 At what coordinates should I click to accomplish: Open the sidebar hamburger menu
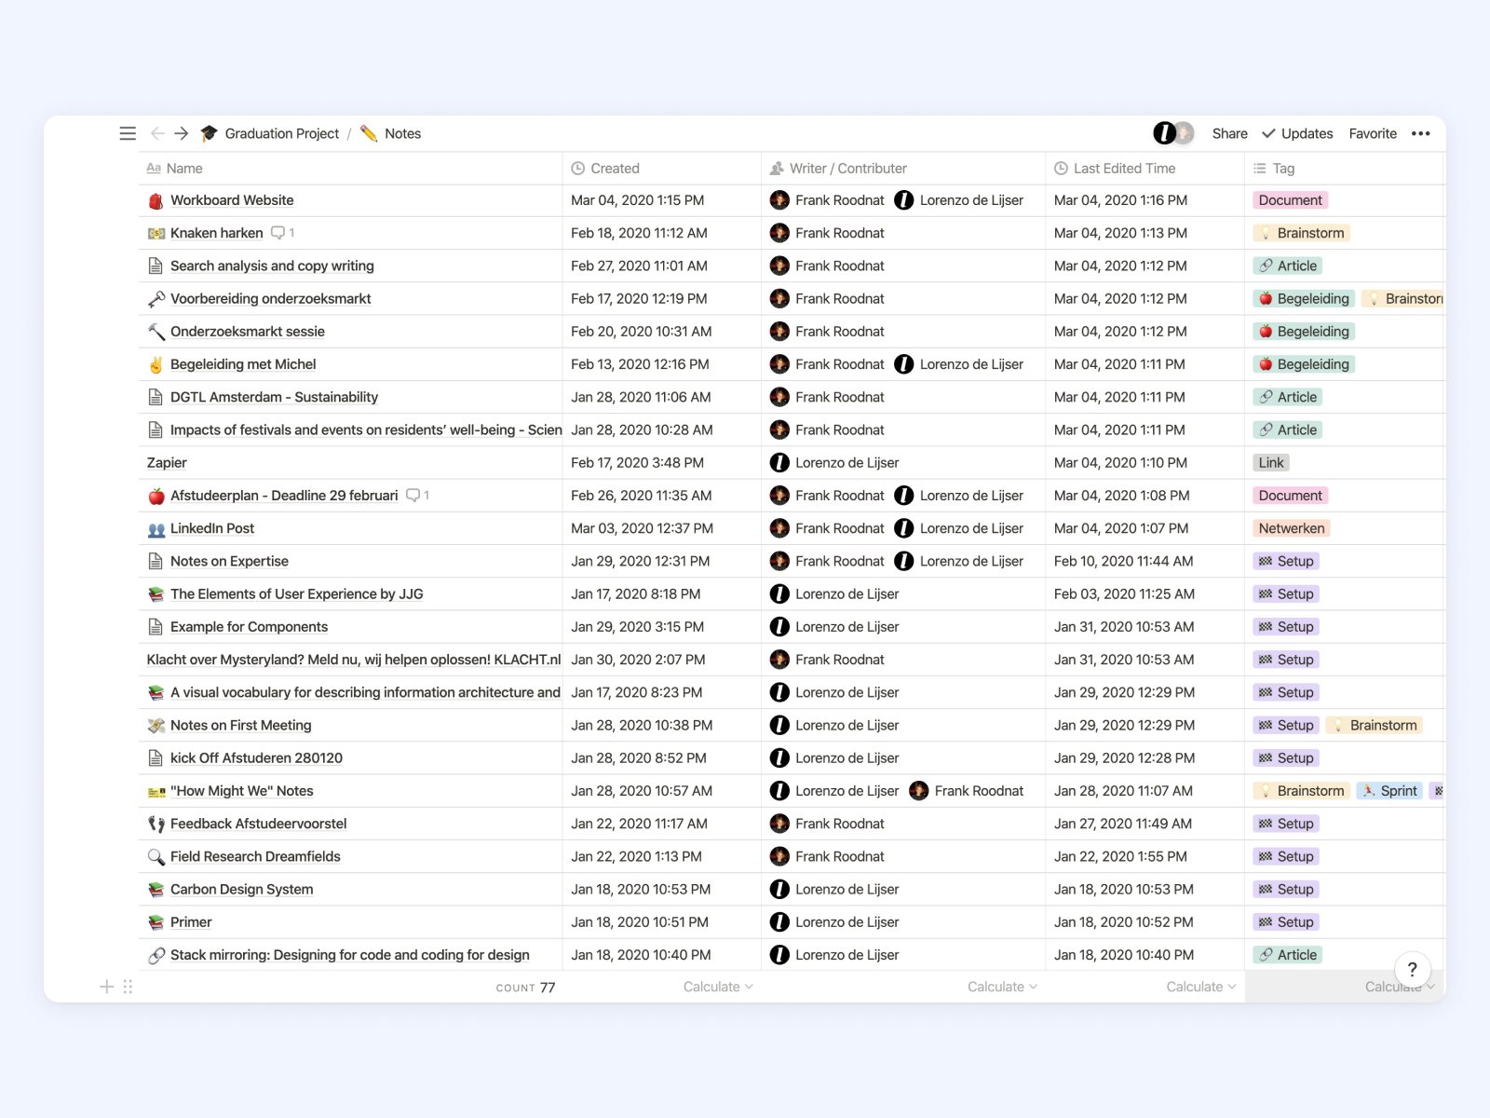tap(128, 134)
